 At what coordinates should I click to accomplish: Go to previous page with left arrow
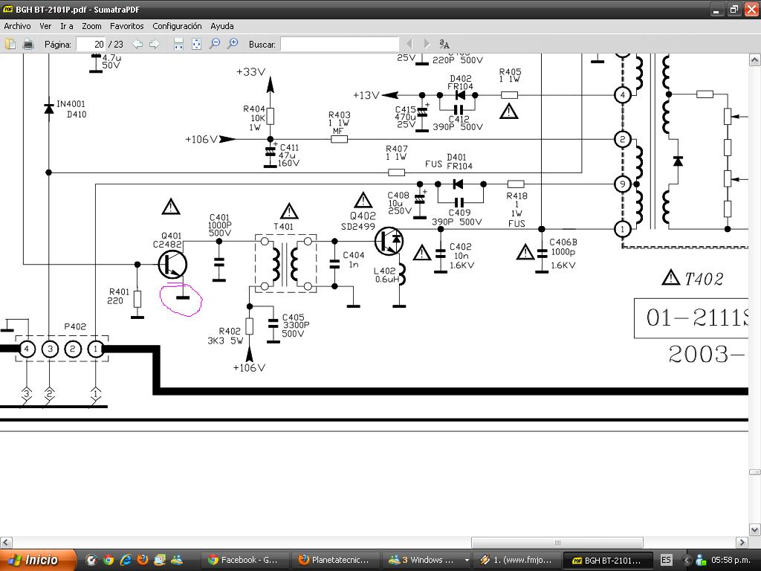pyautogui.click(x=137, y=44)
